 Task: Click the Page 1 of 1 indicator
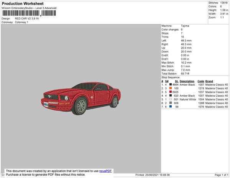pos(220,175)
